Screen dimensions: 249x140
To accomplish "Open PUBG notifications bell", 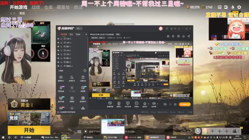I will click(x=233, y=7).
